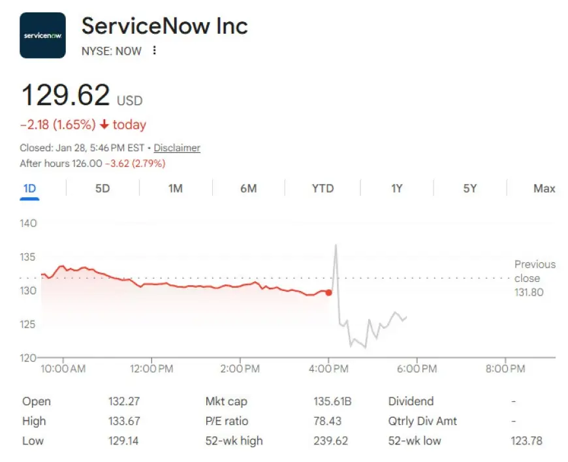
Task: Click the ServiceNow logo icon
Action: (42, 35)
